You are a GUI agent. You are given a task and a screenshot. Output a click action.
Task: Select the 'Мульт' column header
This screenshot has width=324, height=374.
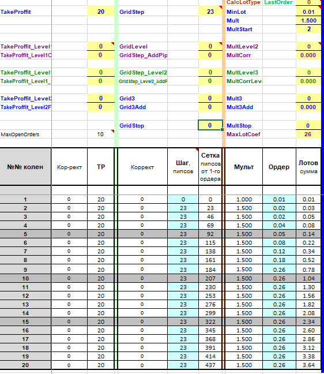[x=244, y=167]
